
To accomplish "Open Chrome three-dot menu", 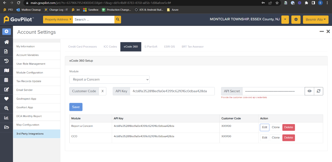I will coord(328,3).
